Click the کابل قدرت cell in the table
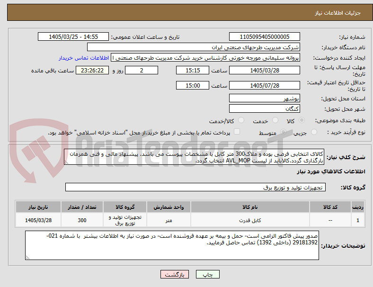Viewport: 373px width, 287px height. (250, 220)
